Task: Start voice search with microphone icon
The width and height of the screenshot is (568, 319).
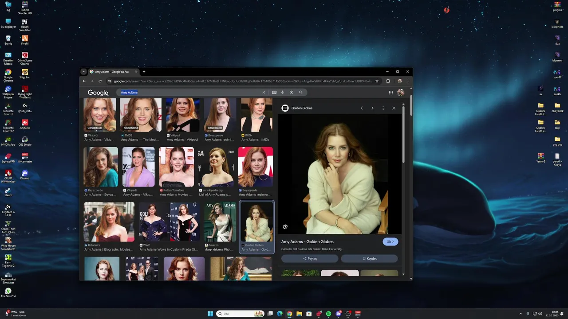Action: (x=283, y=93)
